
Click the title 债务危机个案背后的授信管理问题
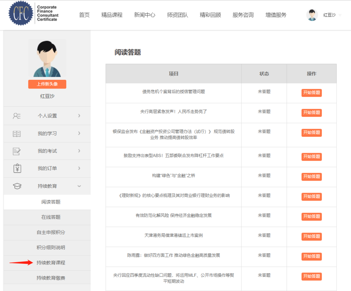point(174,91)
